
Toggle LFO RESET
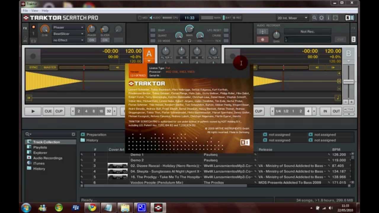[226, 30]
